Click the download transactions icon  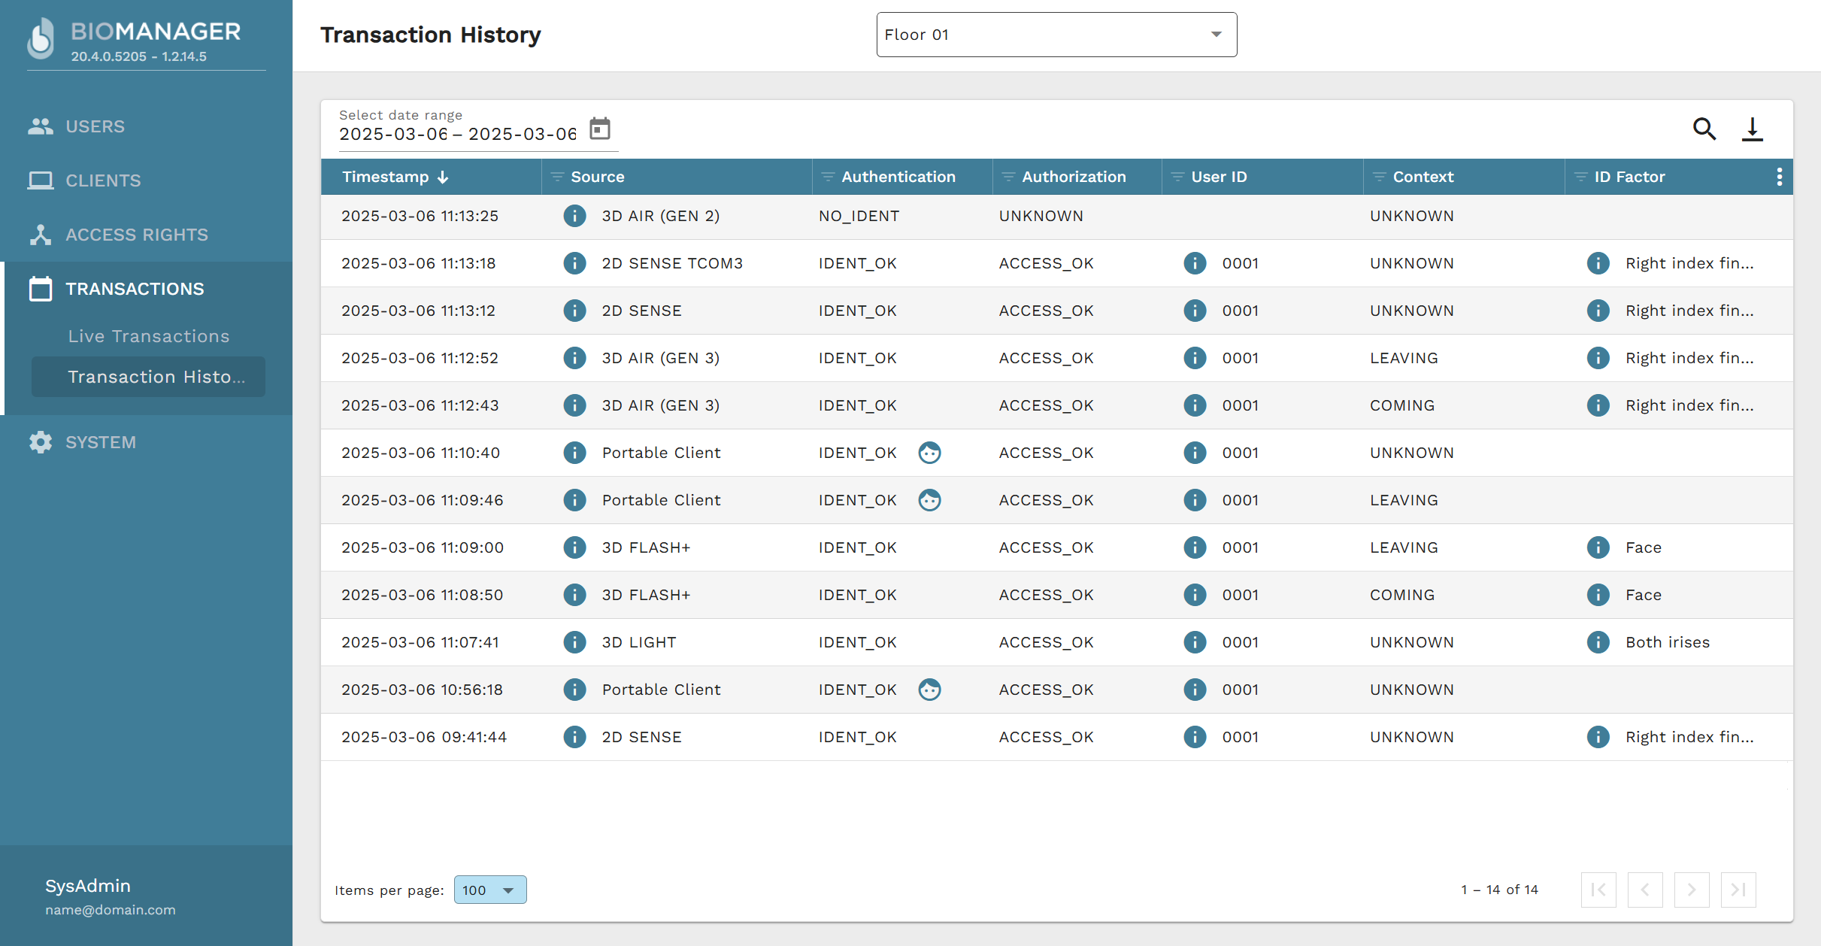point(1752,129)
